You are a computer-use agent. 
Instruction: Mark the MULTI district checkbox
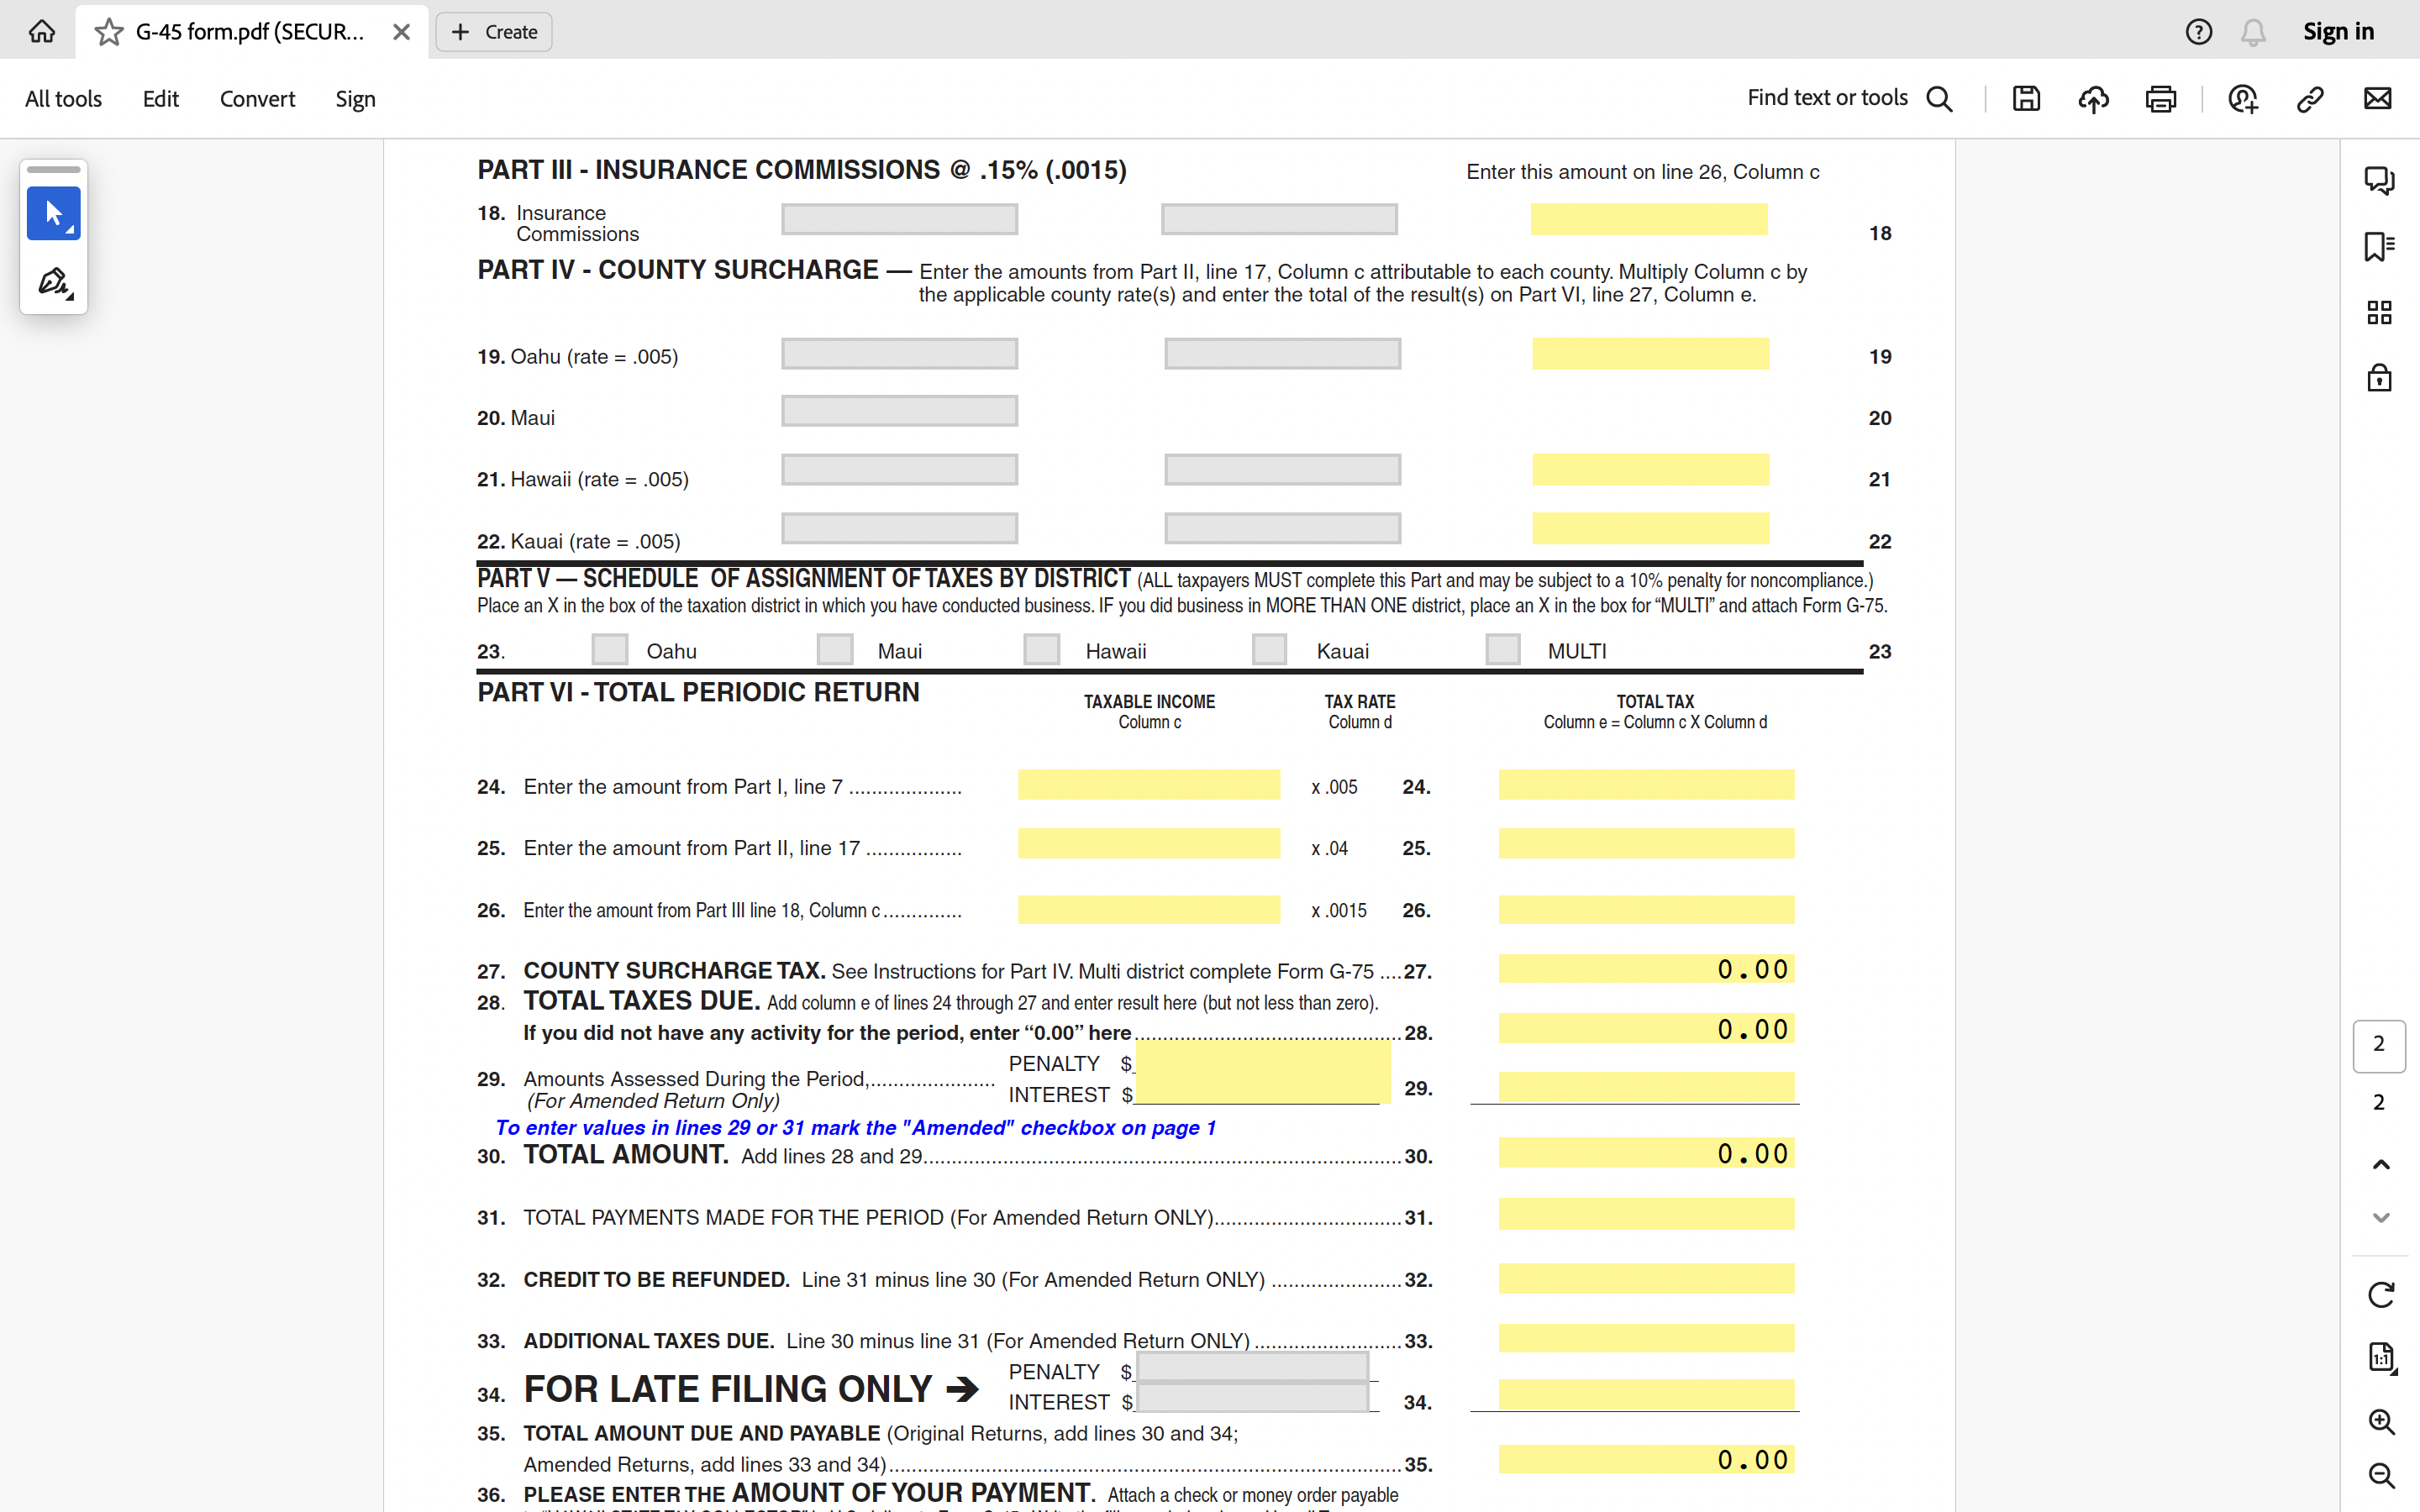pos(1502,649)
